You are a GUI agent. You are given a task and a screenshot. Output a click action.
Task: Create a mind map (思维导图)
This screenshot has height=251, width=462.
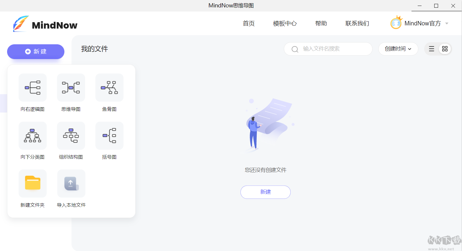[71, 88]
